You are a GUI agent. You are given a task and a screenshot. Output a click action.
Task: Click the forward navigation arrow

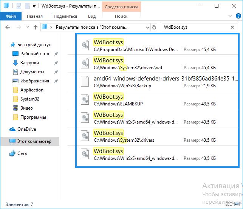19,28
